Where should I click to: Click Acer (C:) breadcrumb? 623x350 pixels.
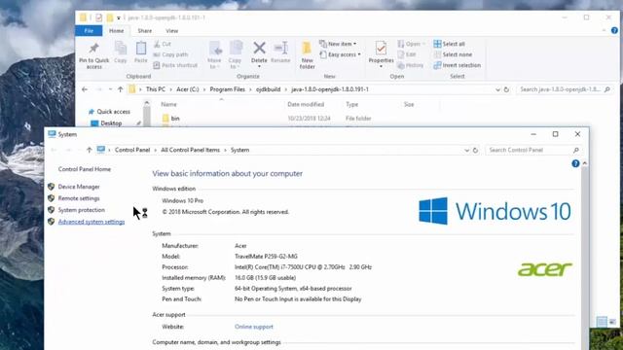click(x=188, y=89)
